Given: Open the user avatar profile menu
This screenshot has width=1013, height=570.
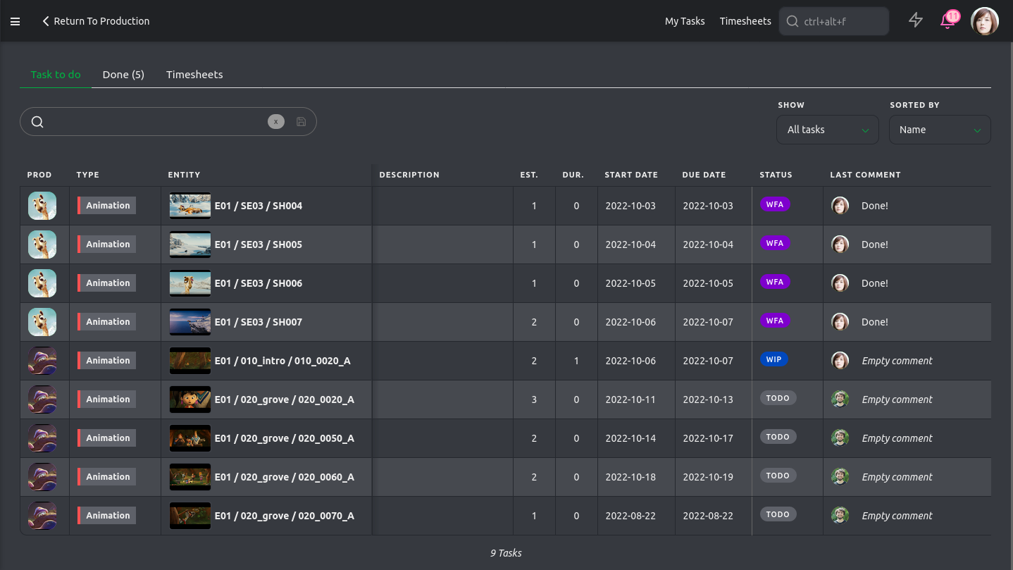Looking at the screenshot, I should click(x=984, y=21).
